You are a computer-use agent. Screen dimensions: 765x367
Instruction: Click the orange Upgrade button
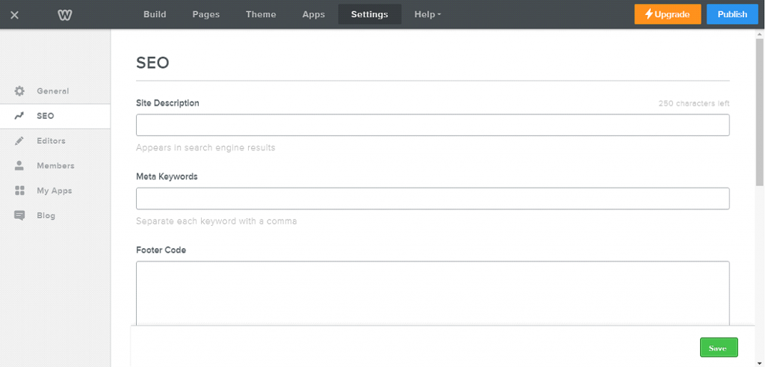667,14
